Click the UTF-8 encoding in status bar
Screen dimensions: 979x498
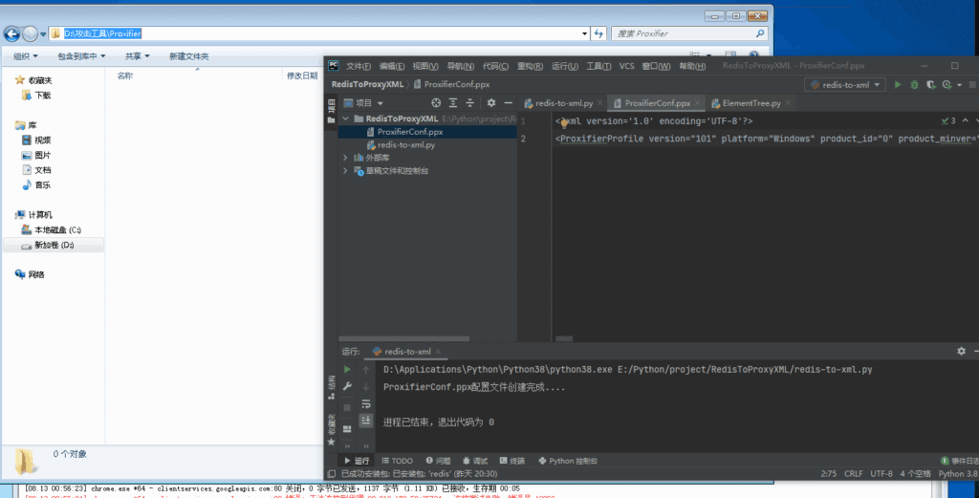pos(881,474)
